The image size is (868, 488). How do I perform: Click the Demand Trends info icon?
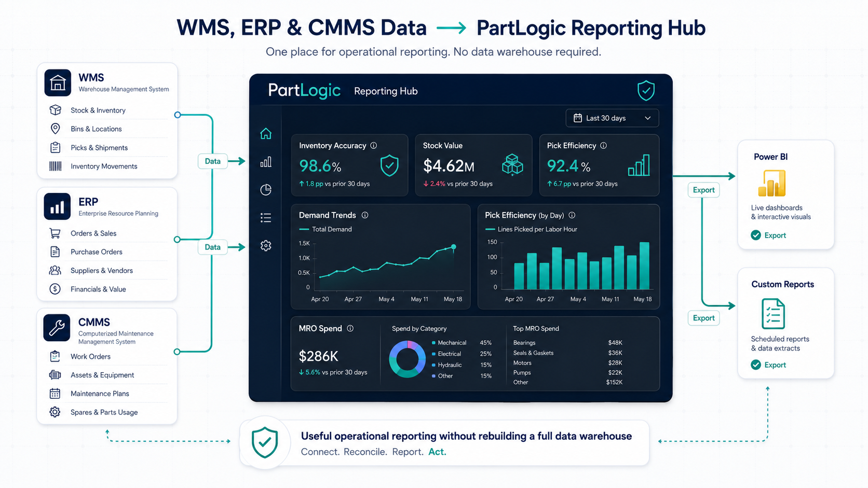click(365, 215)
